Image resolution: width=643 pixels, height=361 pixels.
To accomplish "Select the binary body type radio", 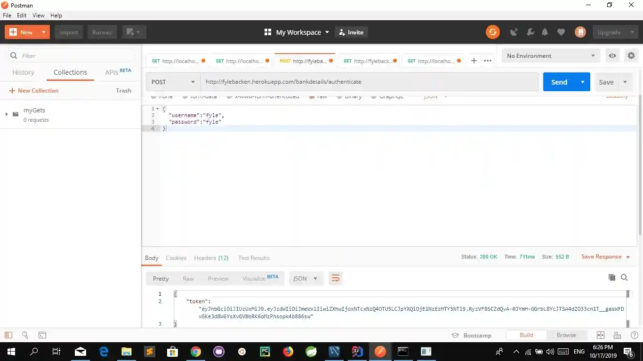I will click(x=339, y=97).
